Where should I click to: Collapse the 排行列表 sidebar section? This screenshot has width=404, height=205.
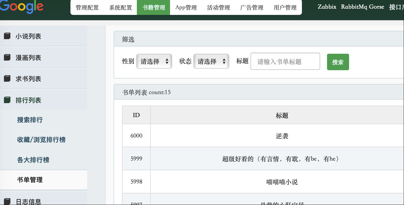tap(28, 100)
